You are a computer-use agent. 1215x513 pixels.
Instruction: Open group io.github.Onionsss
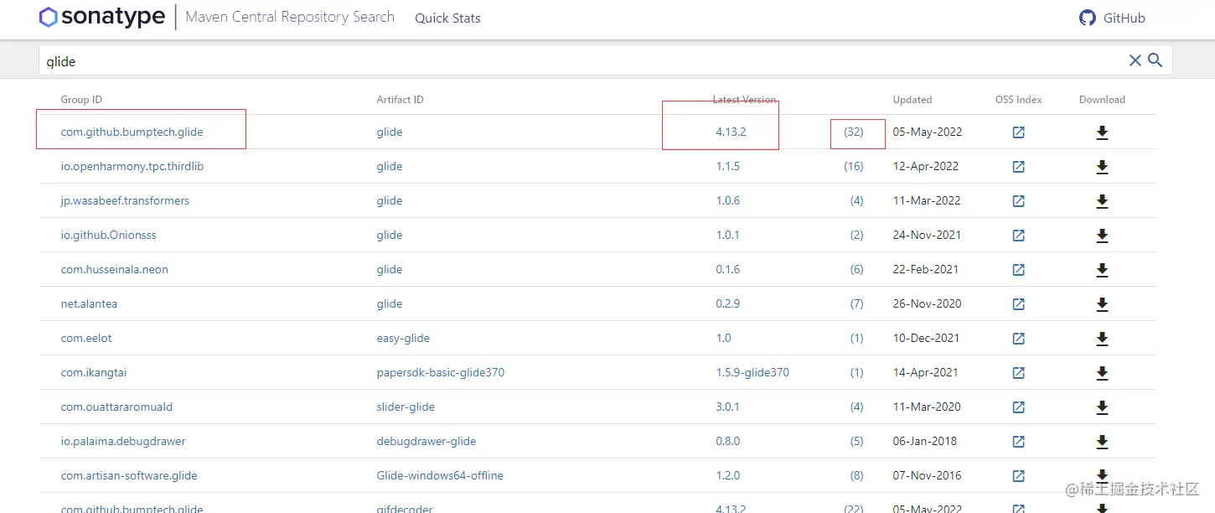[109, 236]
